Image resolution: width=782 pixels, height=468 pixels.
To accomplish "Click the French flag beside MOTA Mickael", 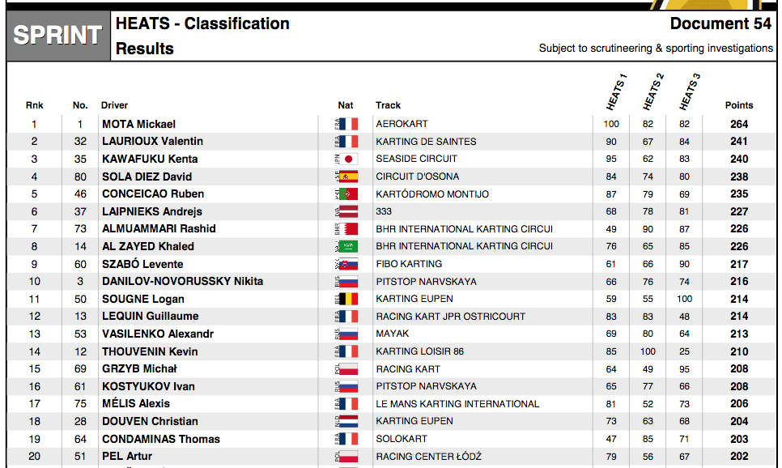I will 349,124.
